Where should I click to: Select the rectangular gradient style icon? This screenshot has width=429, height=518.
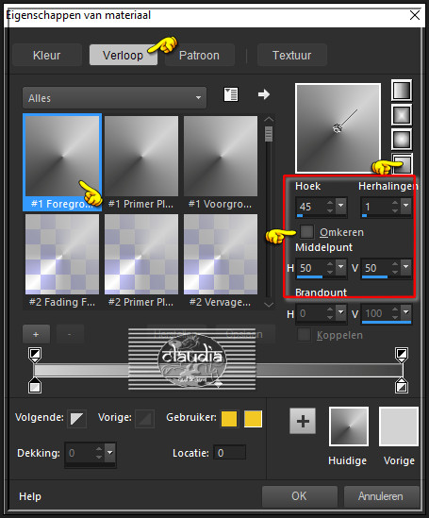402,115
